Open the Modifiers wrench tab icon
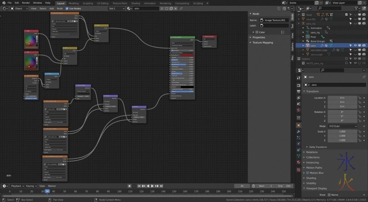The height and width of the screenshot is (202, 368). 299,132
